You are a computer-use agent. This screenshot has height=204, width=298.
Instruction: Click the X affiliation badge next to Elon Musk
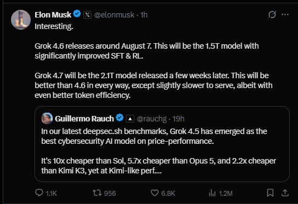tap(87, 15)
